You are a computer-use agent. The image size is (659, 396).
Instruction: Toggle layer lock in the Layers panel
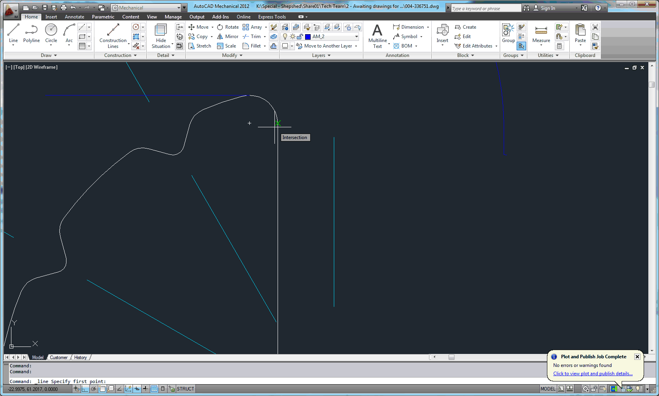point(300,37)
